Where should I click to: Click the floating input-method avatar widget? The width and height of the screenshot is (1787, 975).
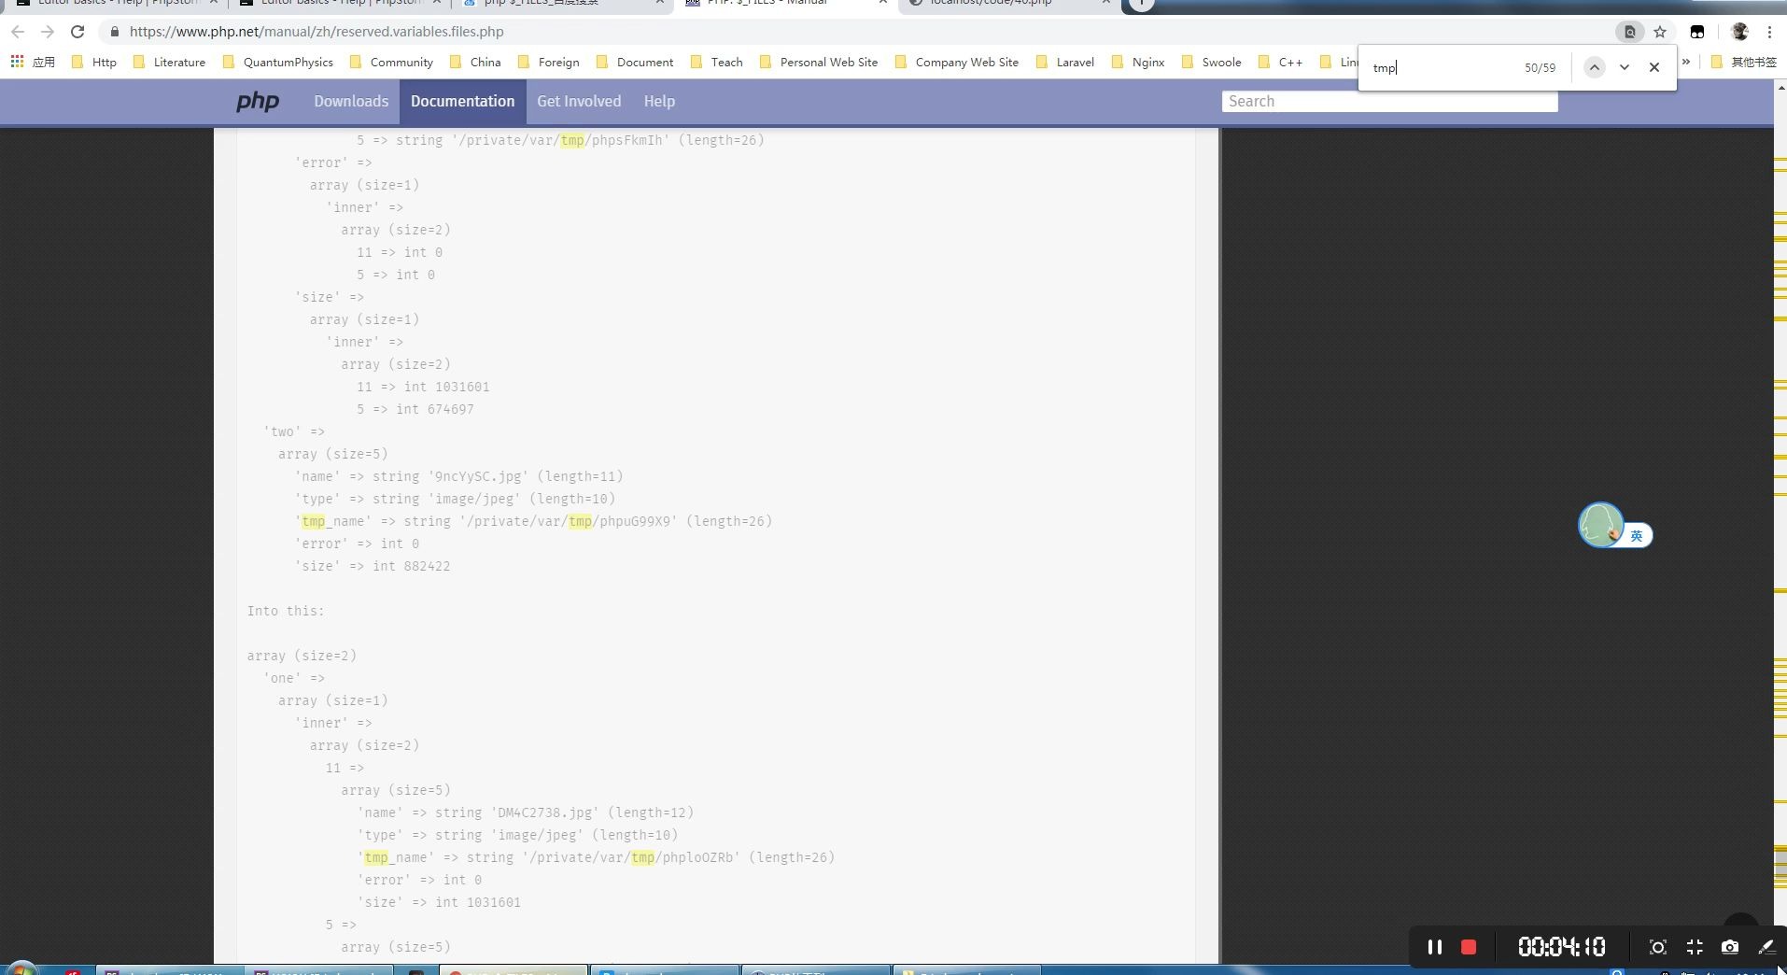click(1600, 525)
